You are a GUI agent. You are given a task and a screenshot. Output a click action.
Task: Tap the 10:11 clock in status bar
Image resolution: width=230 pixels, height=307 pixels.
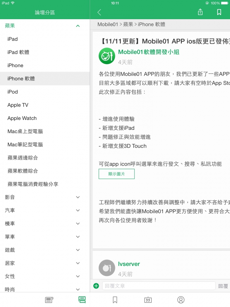click(115, 3)
